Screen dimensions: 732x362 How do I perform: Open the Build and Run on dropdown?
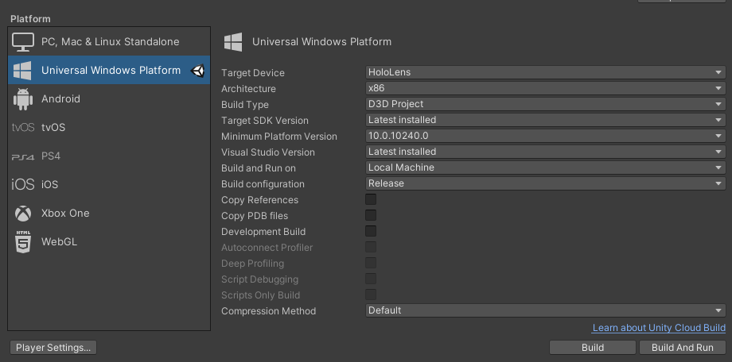(x=545, y=168)
